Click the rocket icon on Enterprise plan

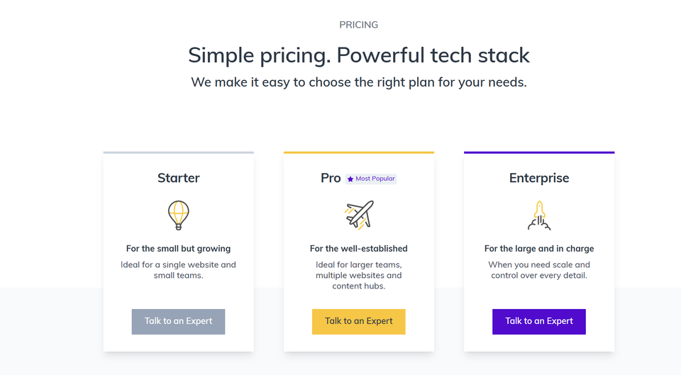coord(539,215)
